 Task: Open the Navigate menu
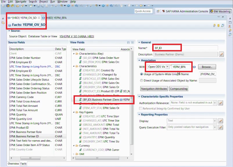click(x=20, y=2)
